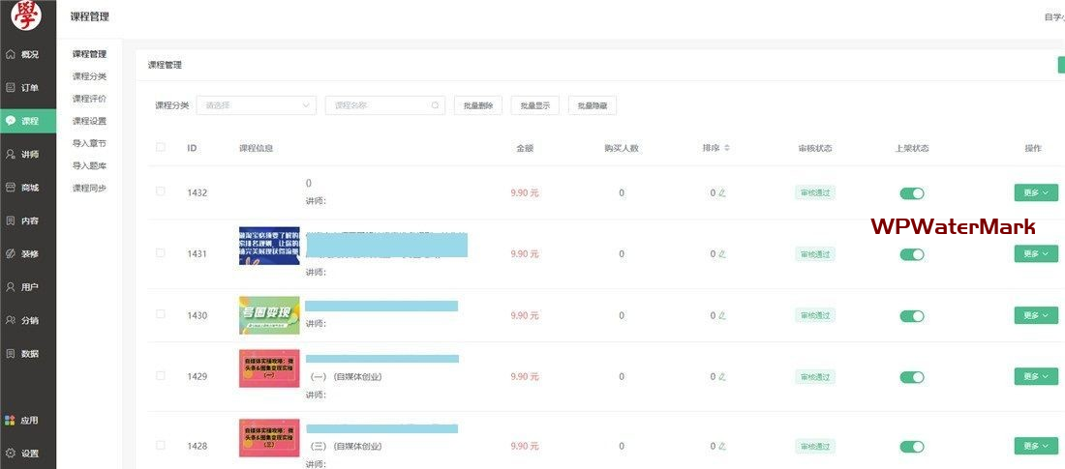The width and height of the screenshot is (1065, 469).
Task: Click the 分销 distribution sidebar icon
Action: click(11, 320)
